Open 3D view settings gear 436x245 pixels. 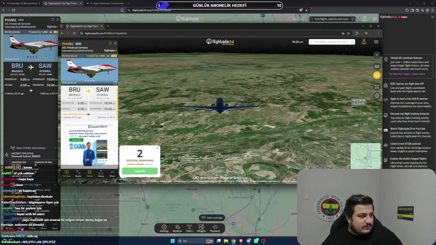377,96
